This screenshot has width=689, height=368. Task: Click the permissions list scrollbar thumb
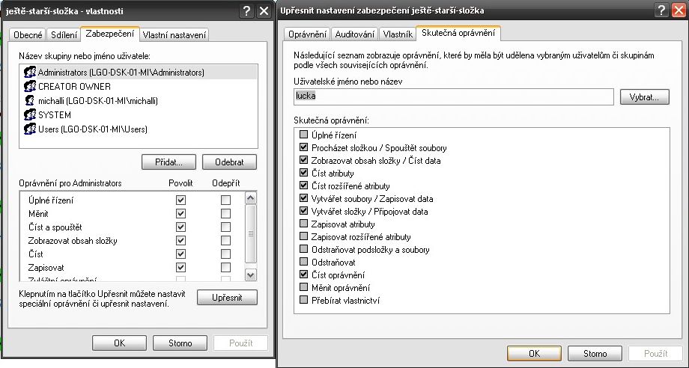[x=250, y=233]
